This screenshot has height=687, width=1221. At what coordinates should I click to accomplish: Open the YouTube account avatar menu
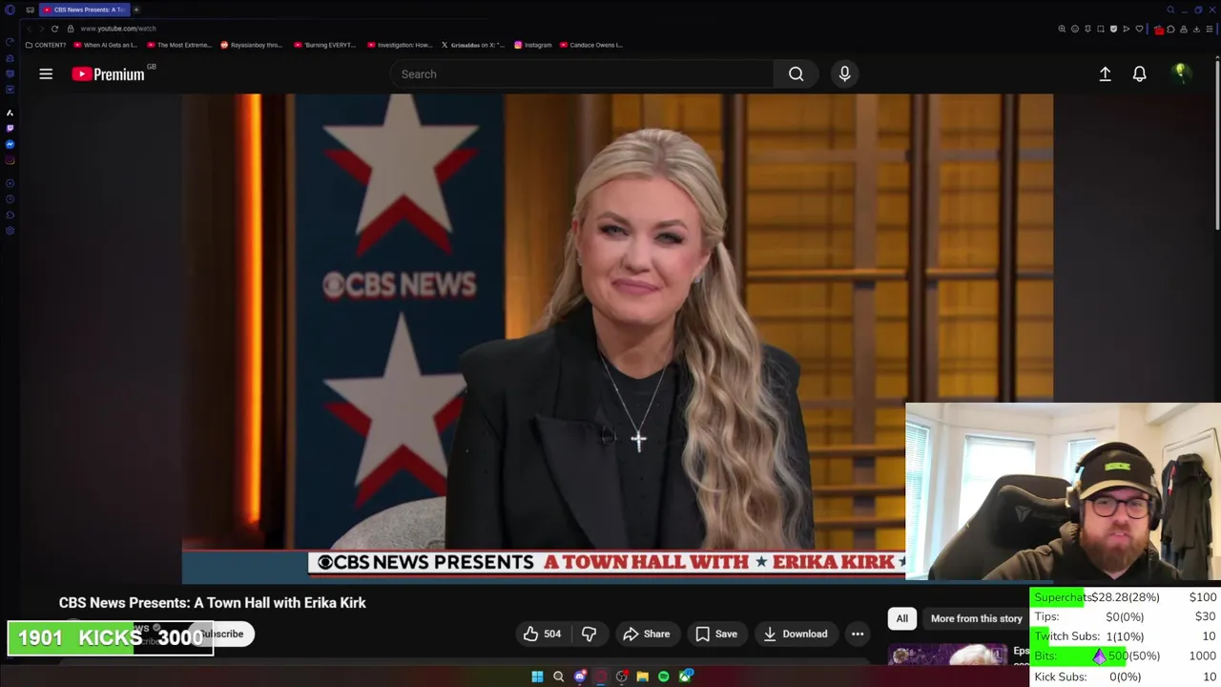click(x=1181, y=73)
